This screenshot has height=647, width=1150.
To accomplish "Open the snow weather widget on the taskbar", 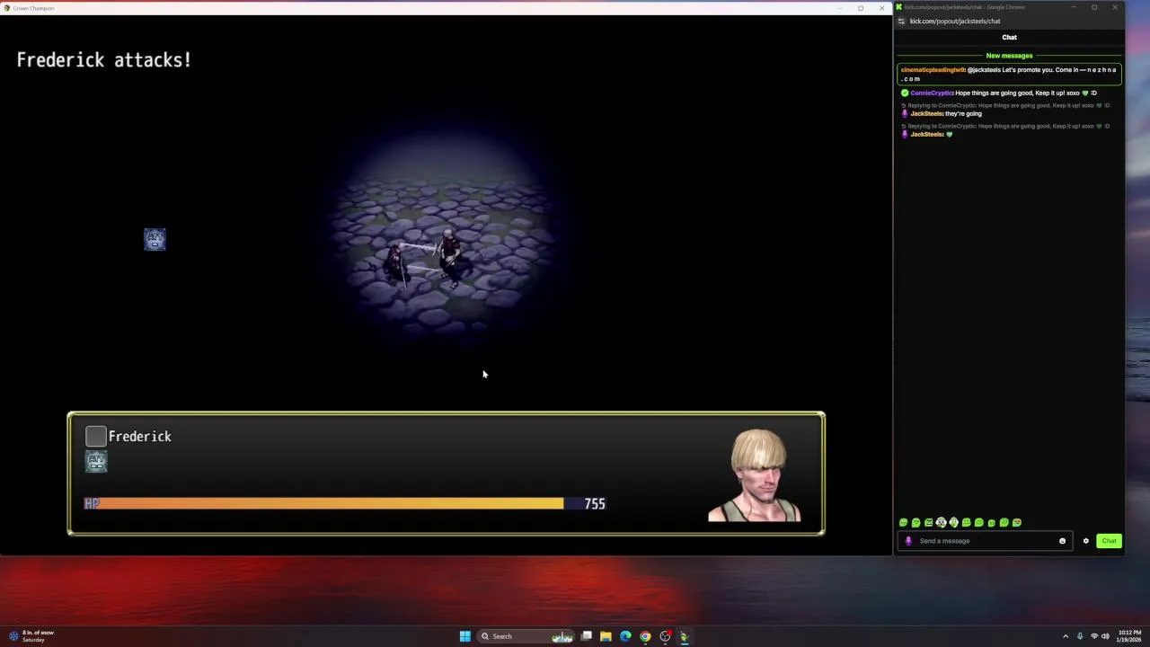I will tap(32, 636).
